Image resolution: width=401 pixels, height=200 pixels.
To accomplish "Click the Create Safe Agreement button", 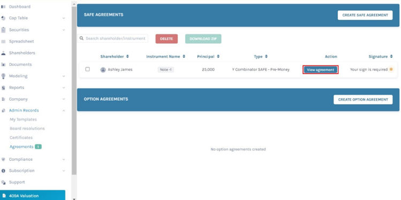I will [x=365, y=15].
